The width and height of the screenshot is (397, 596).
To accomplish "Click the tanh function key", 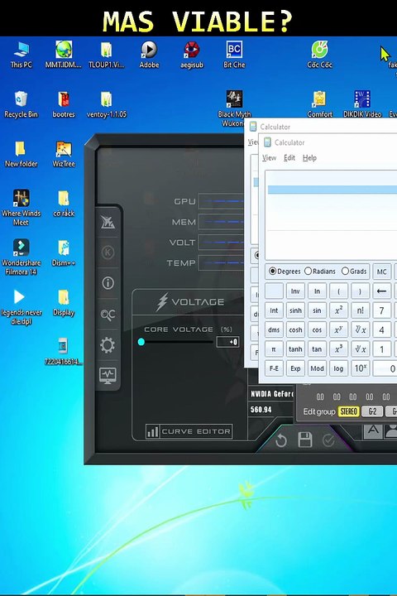I will pos(295,349).
